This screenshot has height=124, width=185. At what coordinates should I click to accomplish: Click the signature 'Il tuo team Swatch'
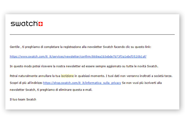click(23, 99)
